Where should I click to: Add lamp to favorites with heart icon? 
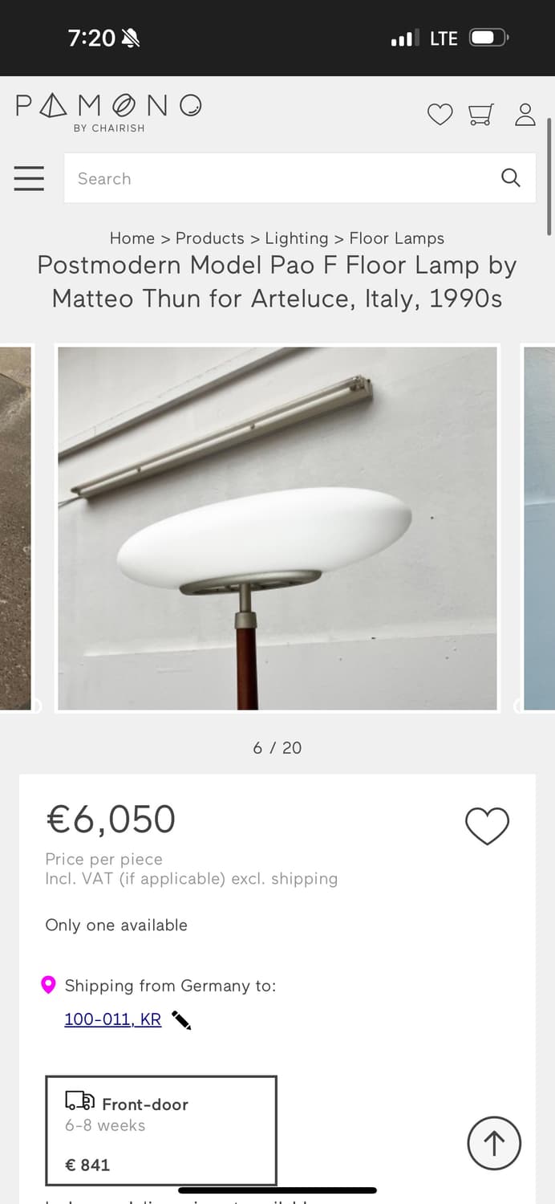coord(488,826)
